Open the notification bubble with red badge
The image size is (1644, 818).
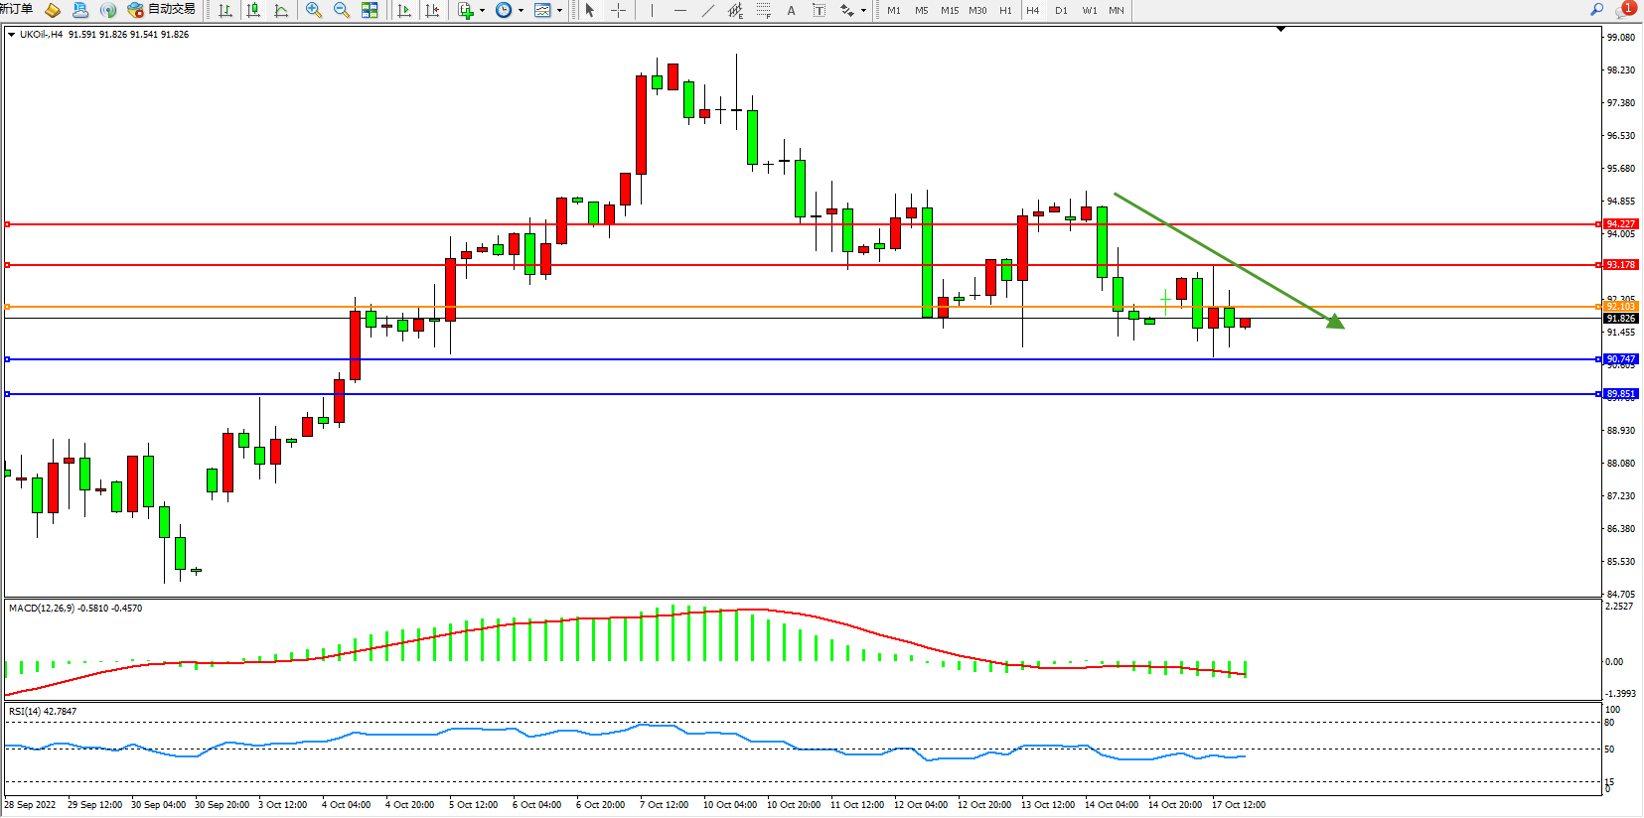(1624, 10)
